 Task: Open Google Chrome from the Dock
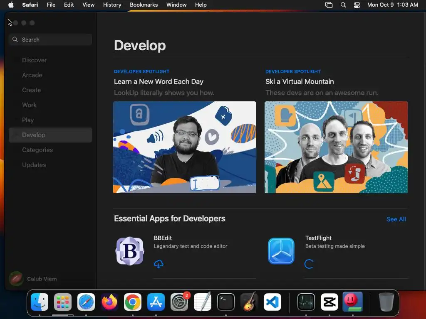coord(133,302)
